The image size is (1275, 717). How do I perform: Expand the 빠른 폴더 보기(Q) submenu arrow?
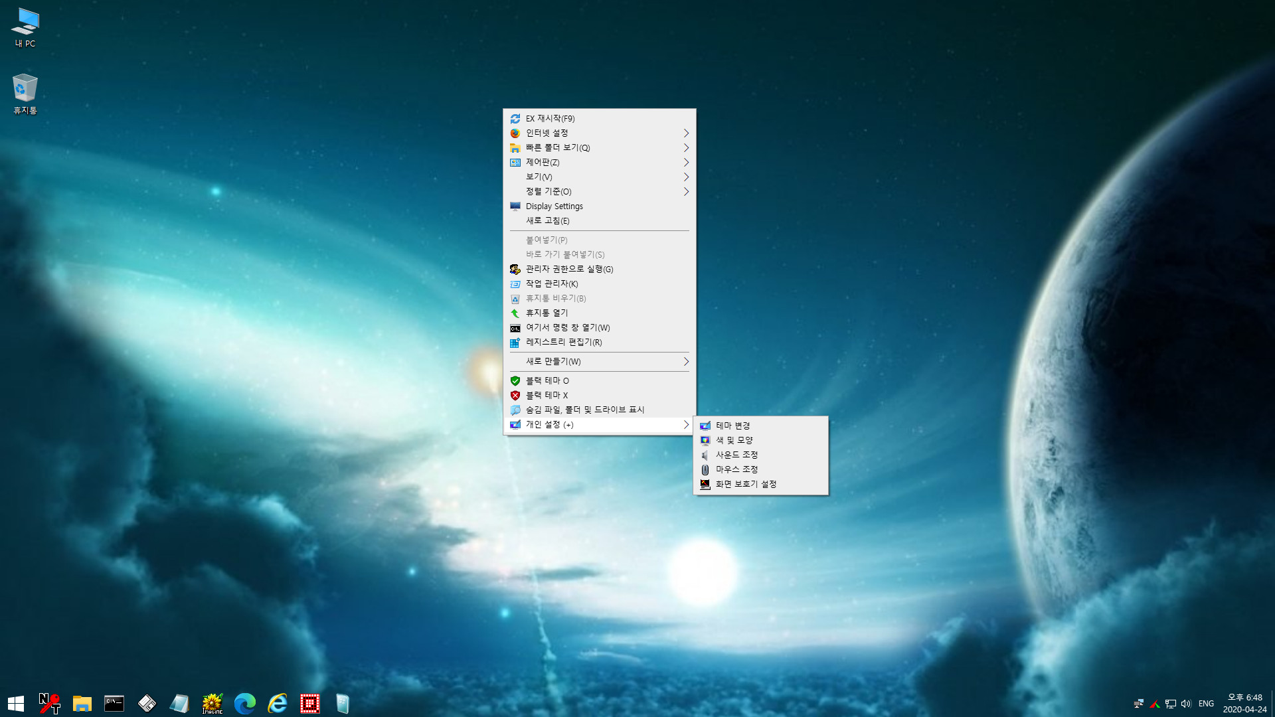pyautogui.click(x=686, y=148)
